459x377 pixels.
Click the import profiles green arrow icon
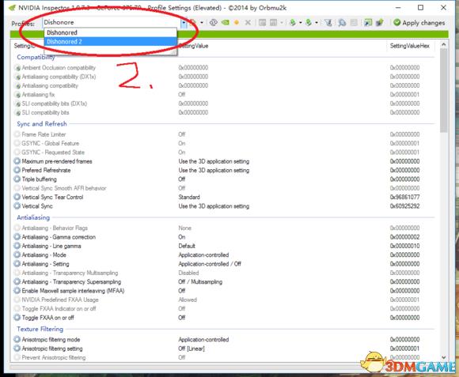pyautogui.click(x=309, y=22)
